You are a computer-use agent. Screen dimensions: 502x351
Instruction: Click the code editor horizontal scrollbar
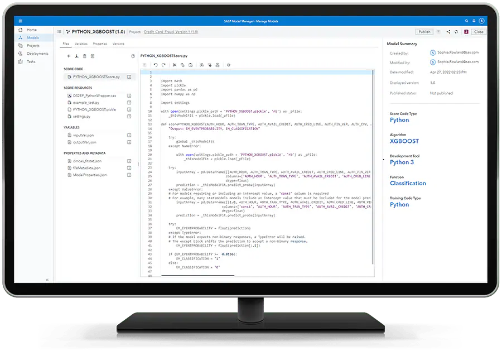(x=198, y=276)
